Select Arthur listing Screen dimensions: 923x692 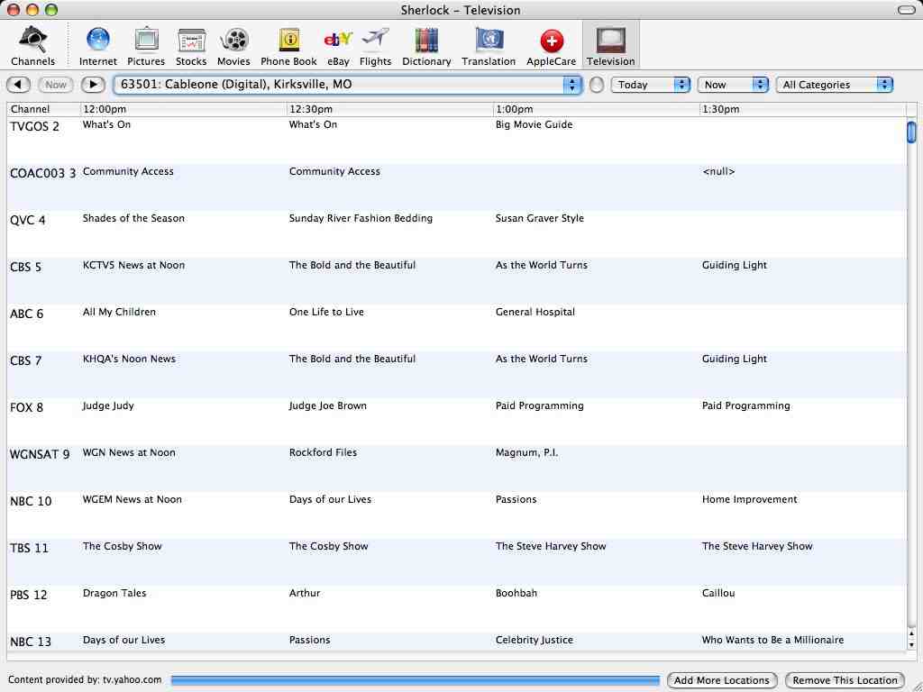tap(305, 593)
